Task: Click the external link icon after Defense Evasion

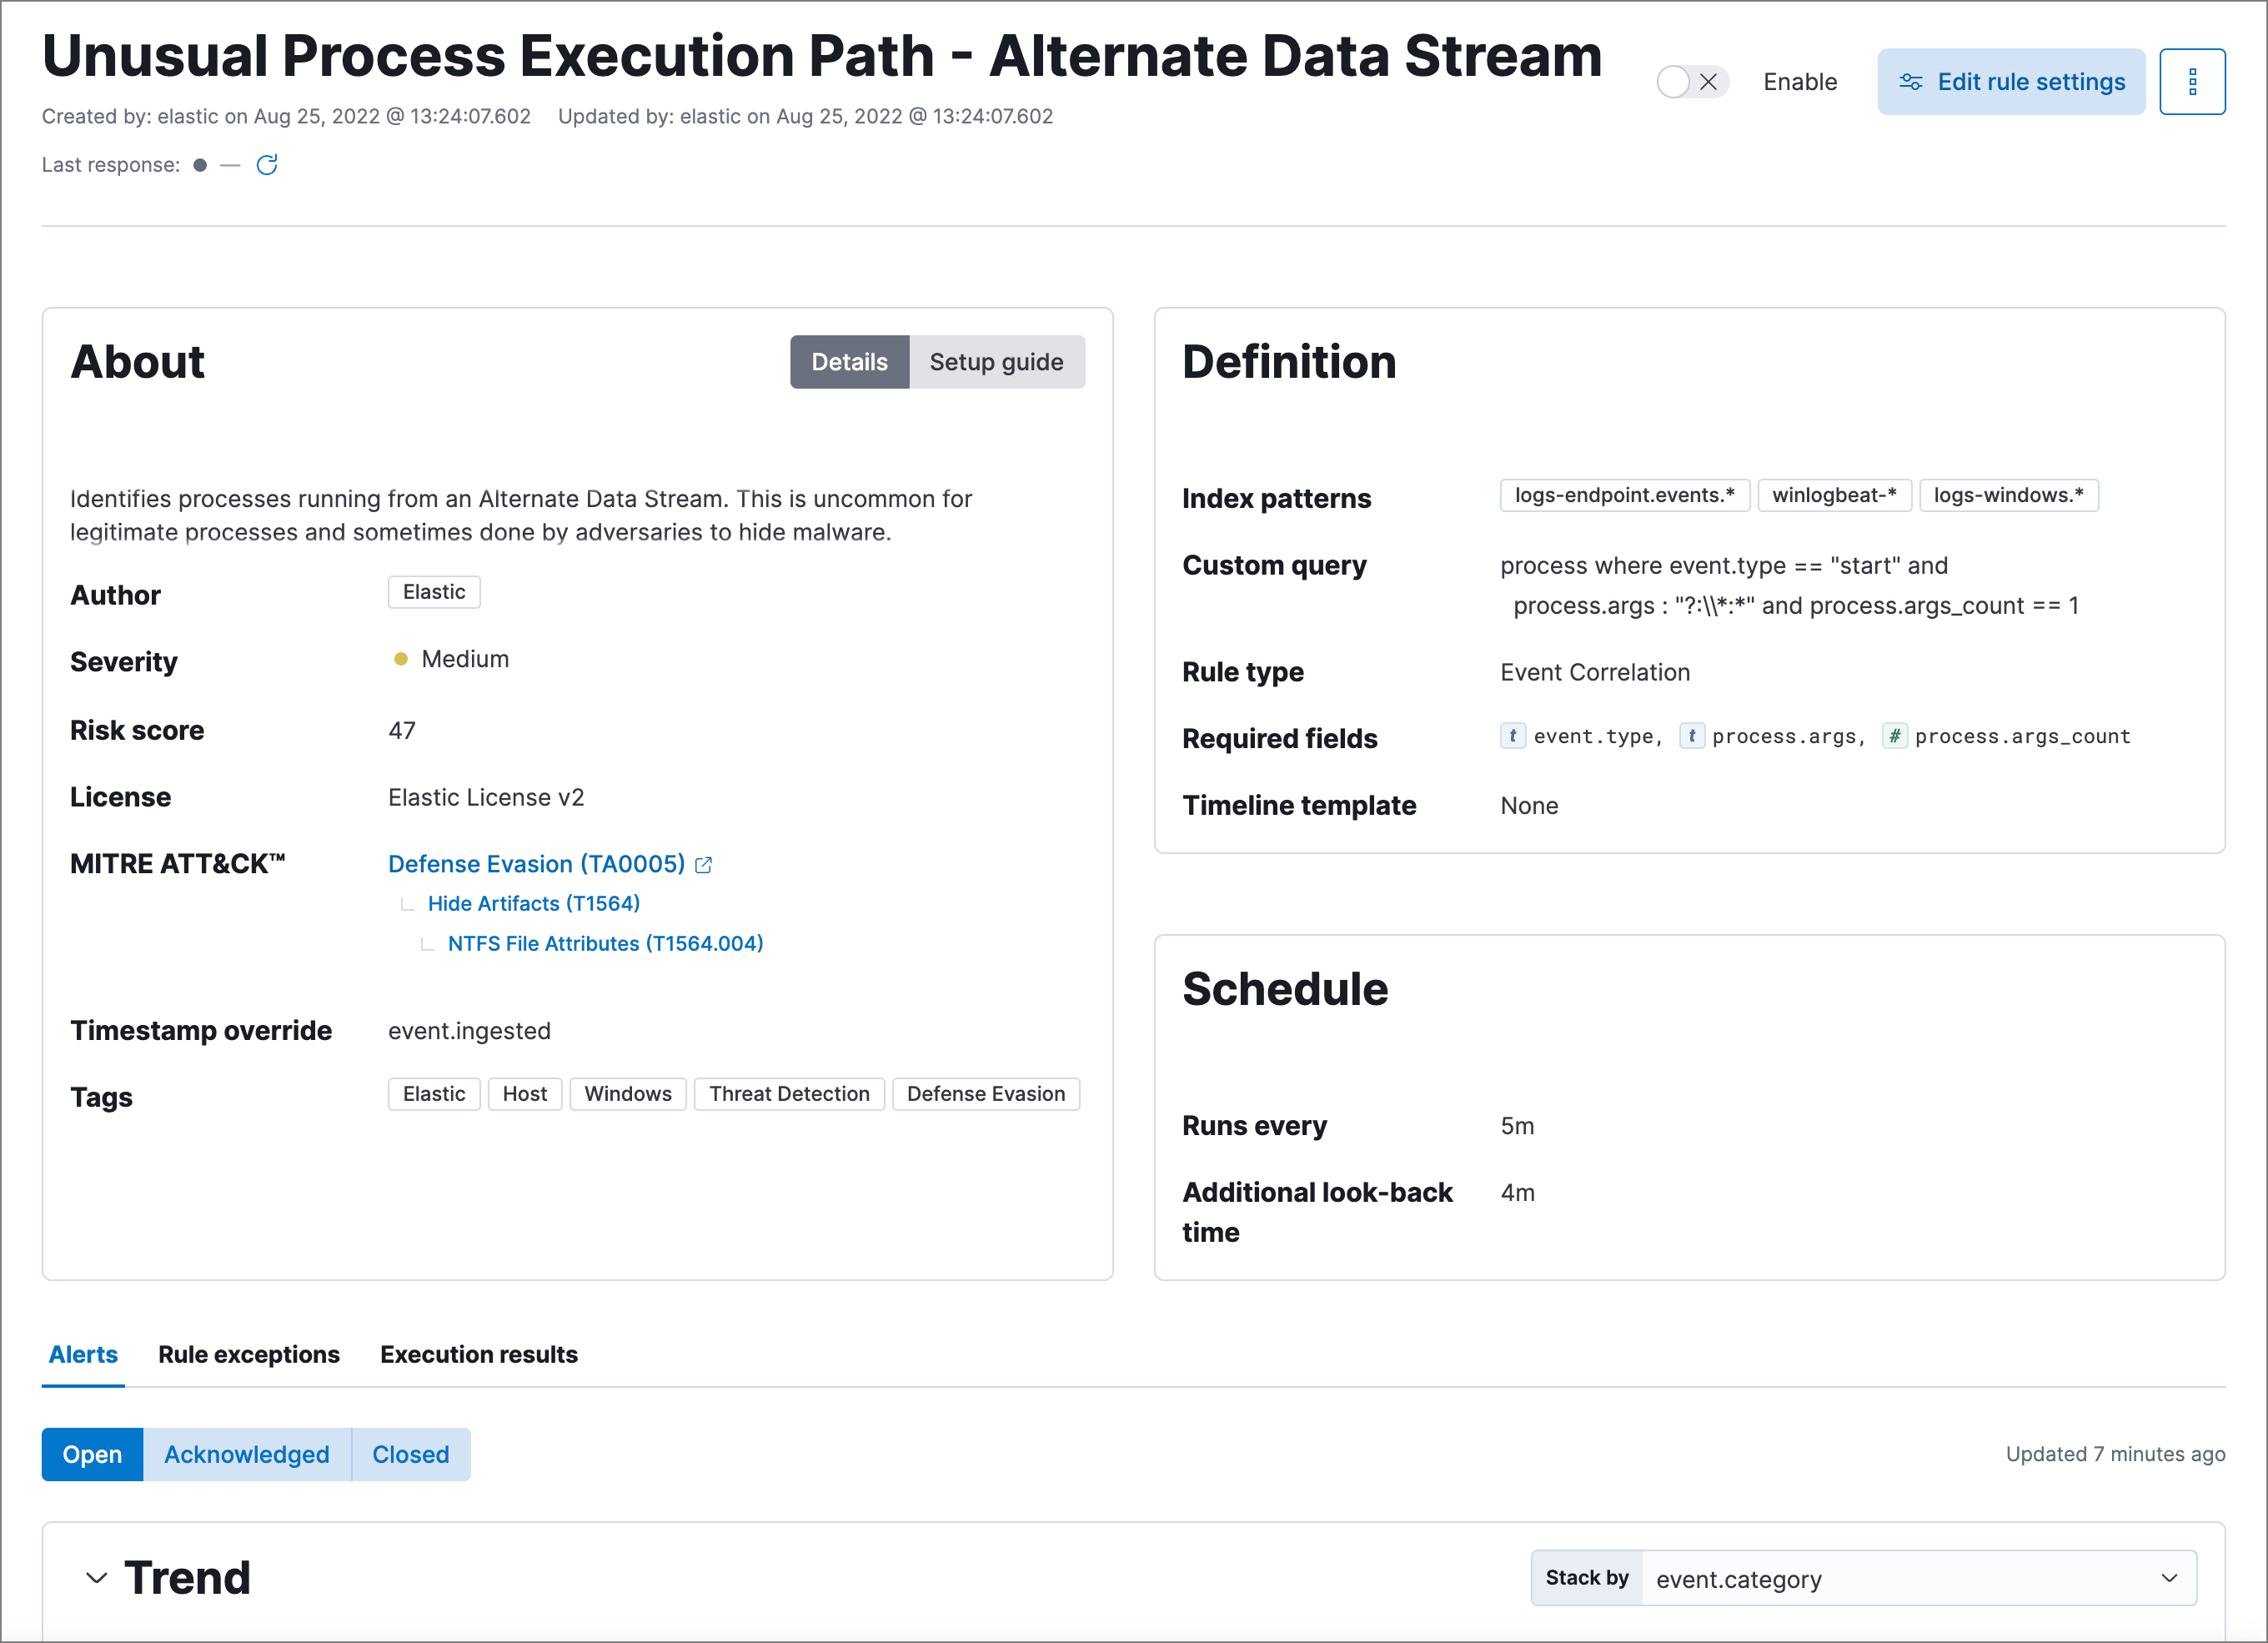Action: click(704, 865)
